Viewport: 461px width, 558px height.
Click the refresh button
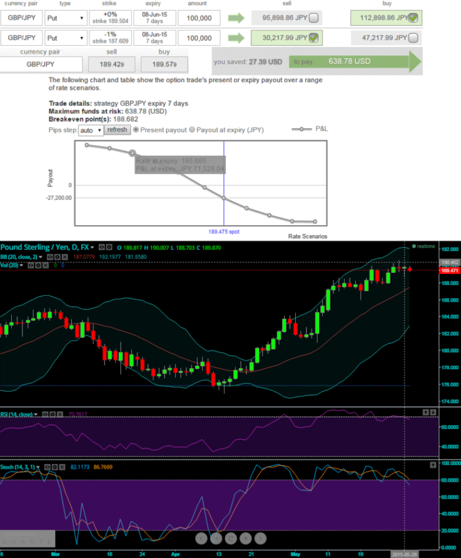pos(117,130)
